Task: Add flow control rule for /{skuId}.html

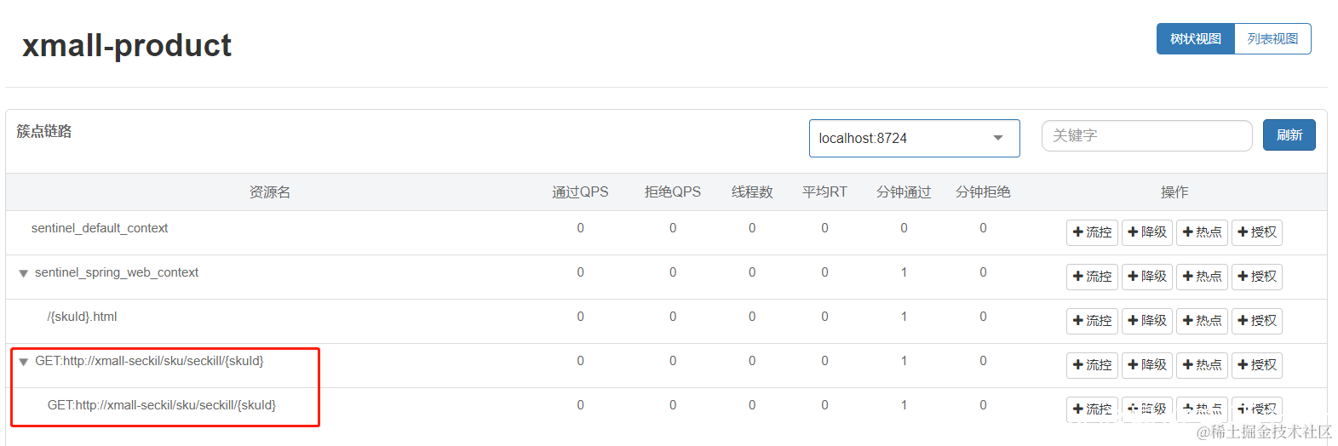Action: click(1092, 321)
